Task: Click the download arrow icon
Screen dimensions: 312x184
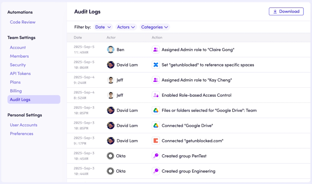Action: point(275,11)
